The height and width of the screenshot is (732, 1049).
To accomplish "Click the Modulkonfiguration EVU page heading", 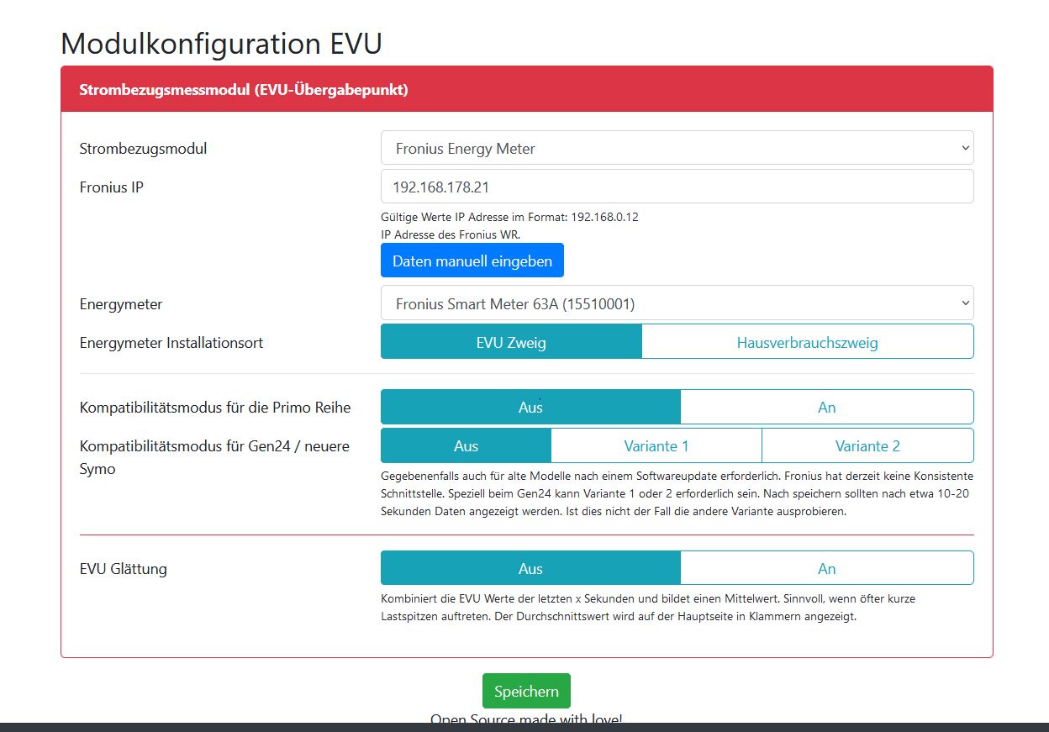I will tap(222, 44).
